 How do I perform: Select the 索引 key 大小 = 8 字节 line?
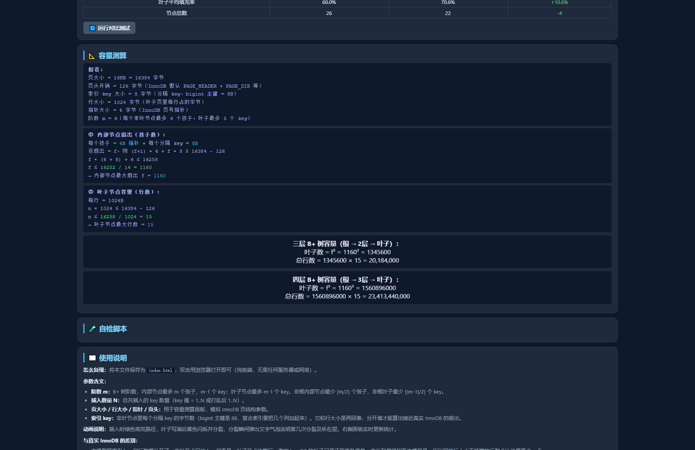[x=163, y=94]
